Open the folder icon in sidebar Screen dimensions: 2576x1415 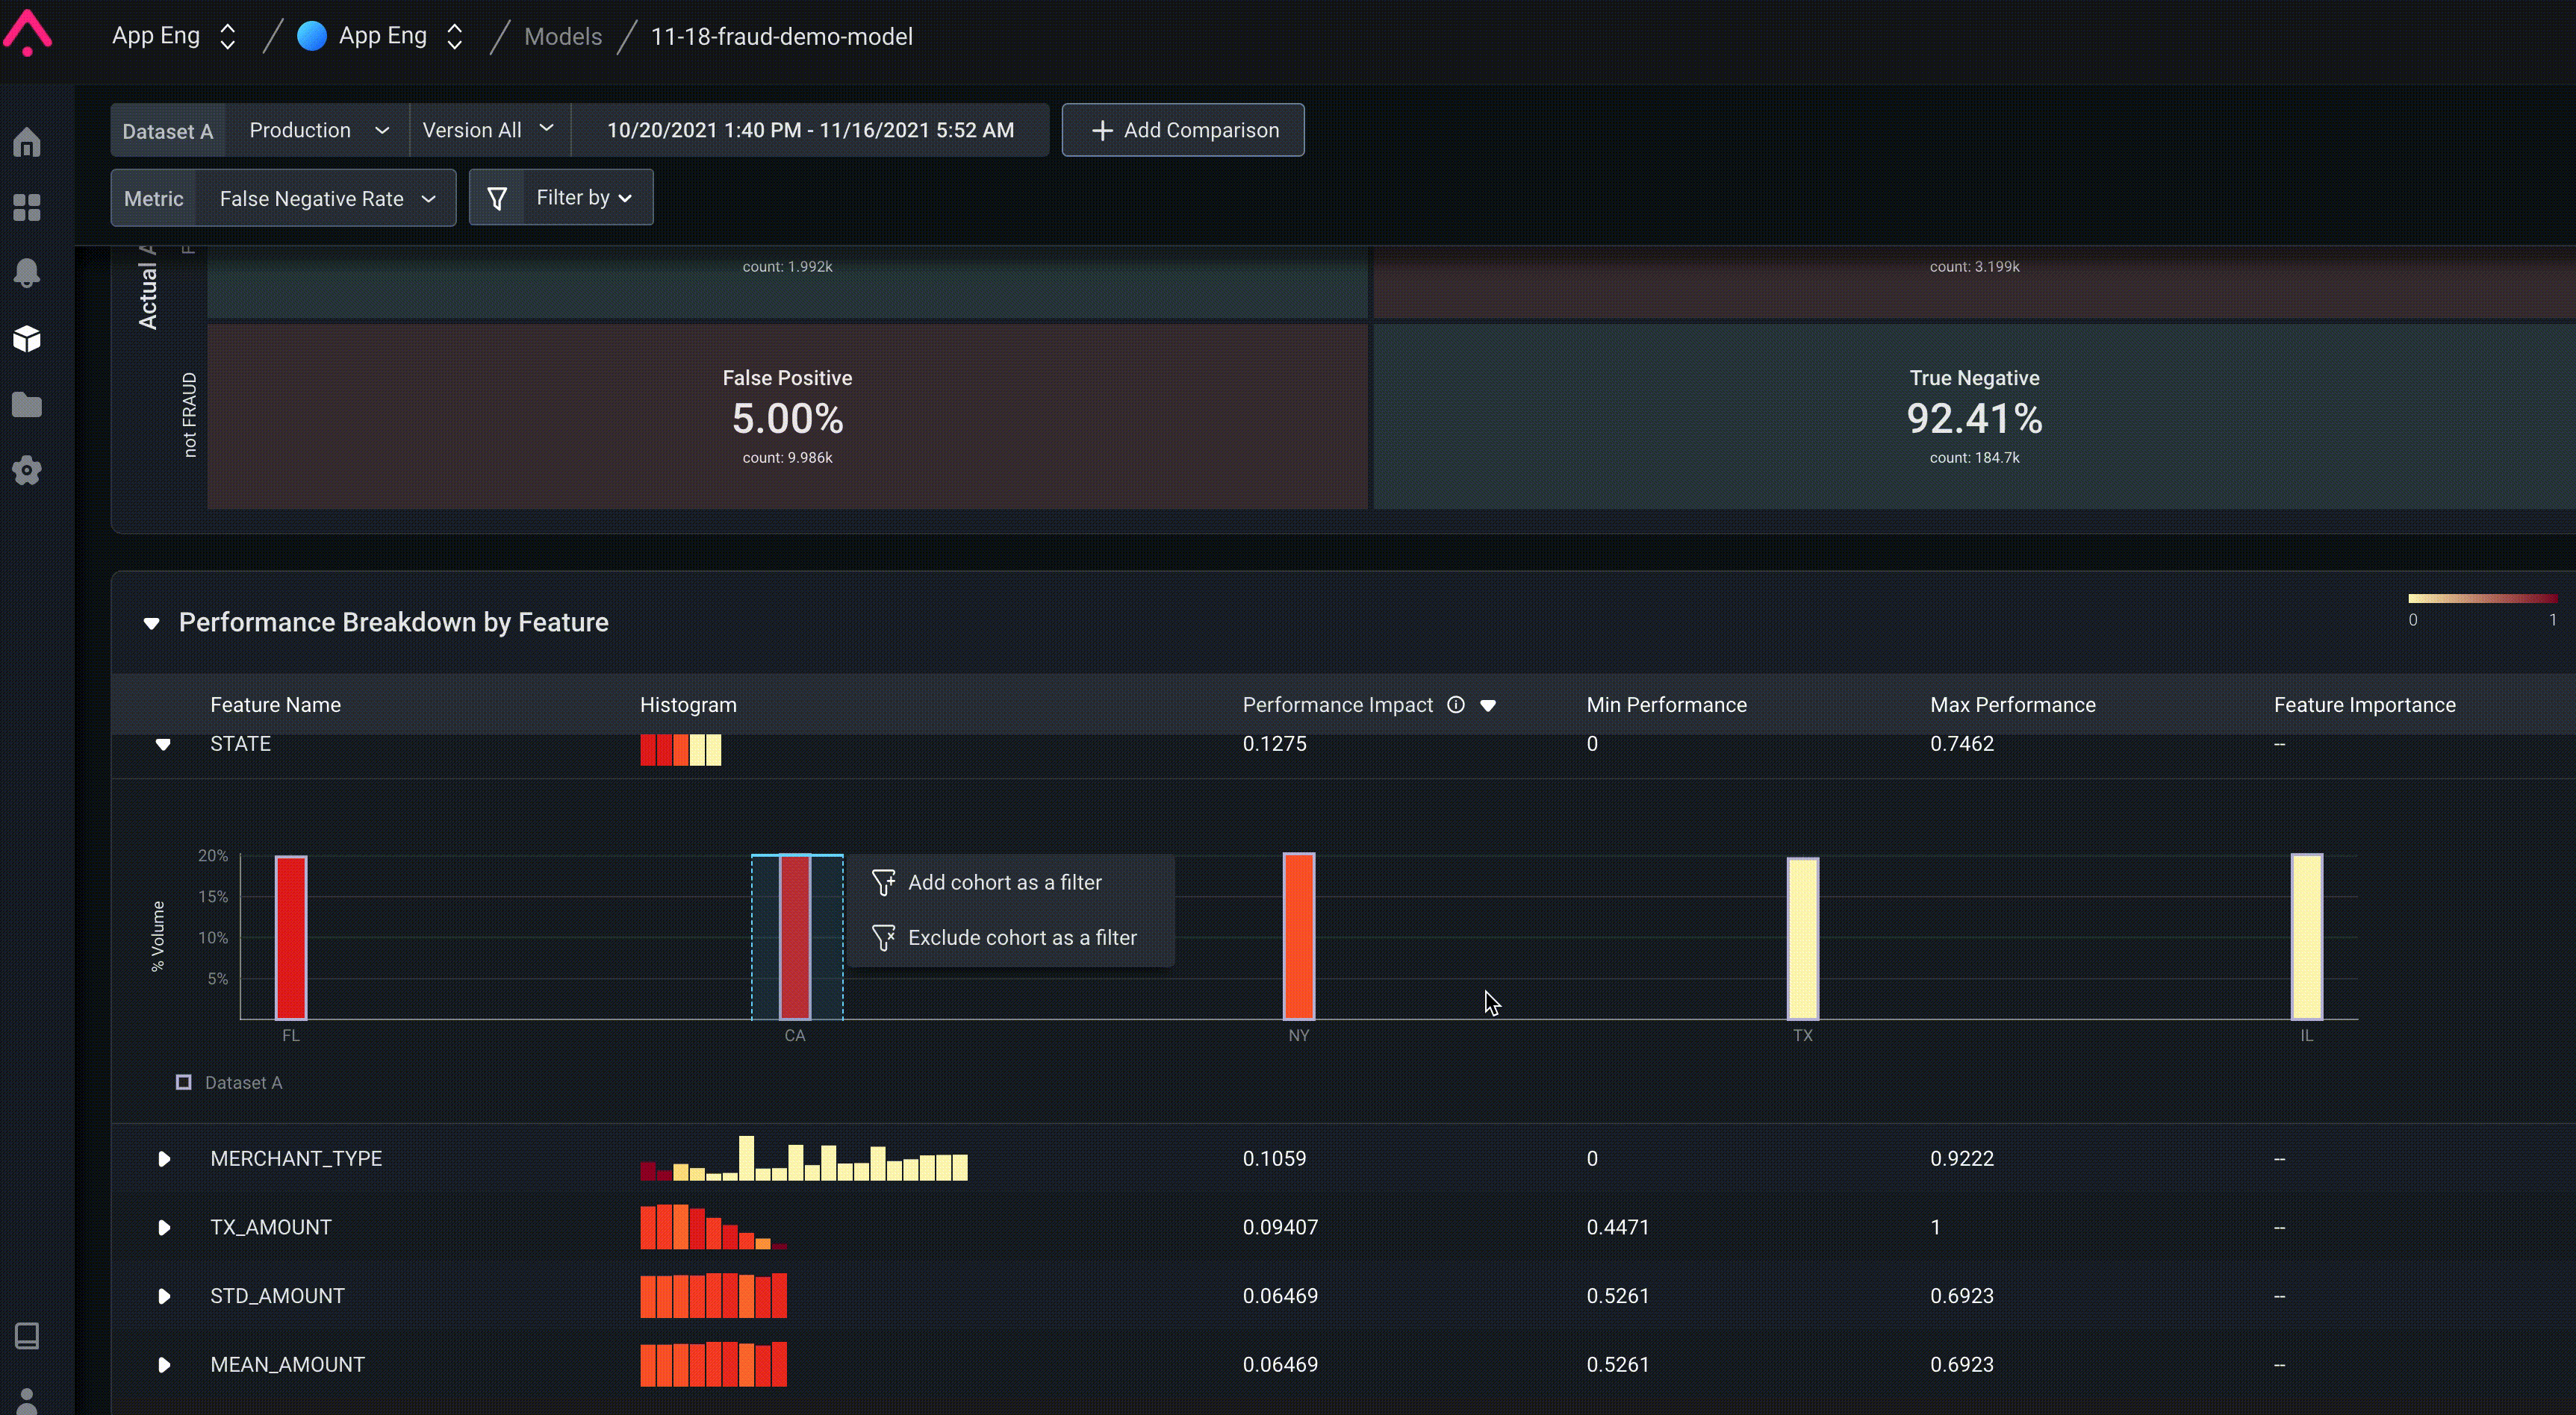coord(27,404)
